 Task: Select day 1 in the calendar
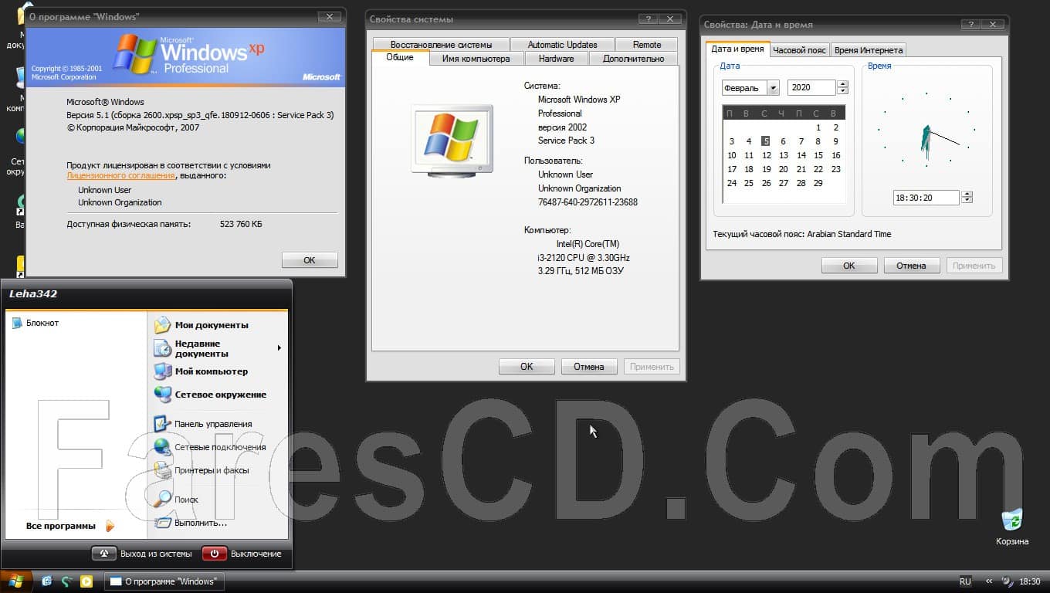click(818, 127)
